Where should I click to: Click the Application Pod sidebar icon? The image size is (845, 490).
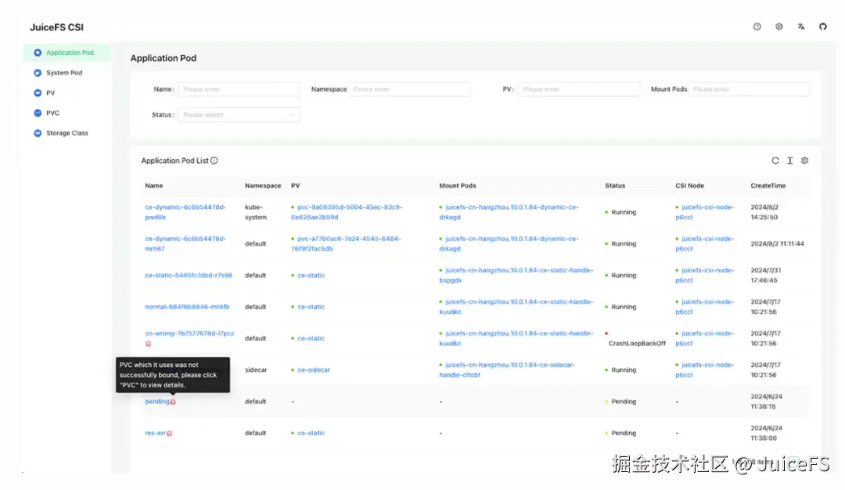click(38, 52)
